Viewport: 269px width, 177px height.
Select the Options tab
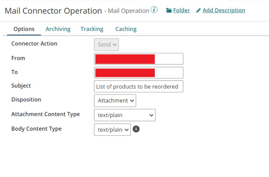(x=24, y=29)
